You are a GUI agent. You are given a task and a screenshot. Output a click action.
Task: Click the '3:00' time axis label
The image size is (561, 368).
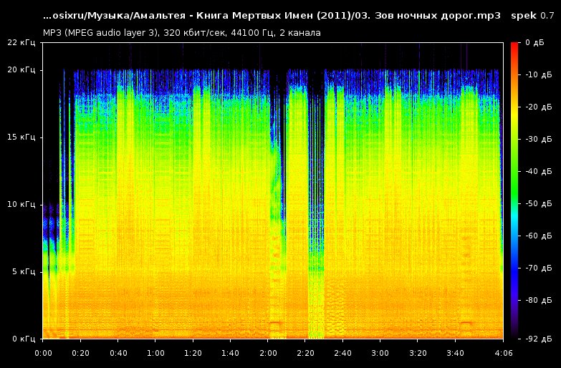pos(380,354)
